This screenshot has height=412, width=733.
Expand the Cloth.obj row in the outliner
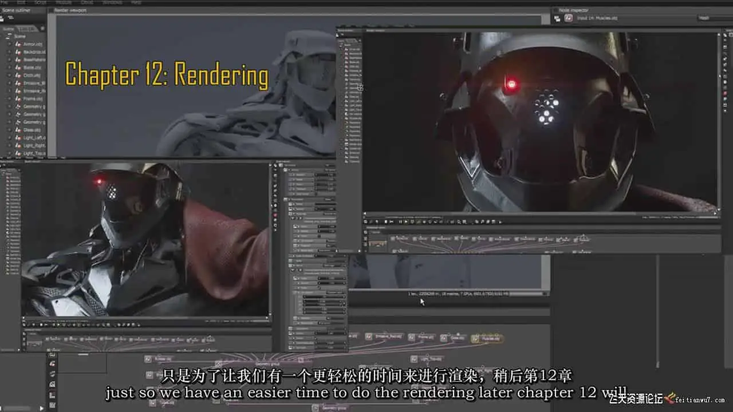pos(9,75)
